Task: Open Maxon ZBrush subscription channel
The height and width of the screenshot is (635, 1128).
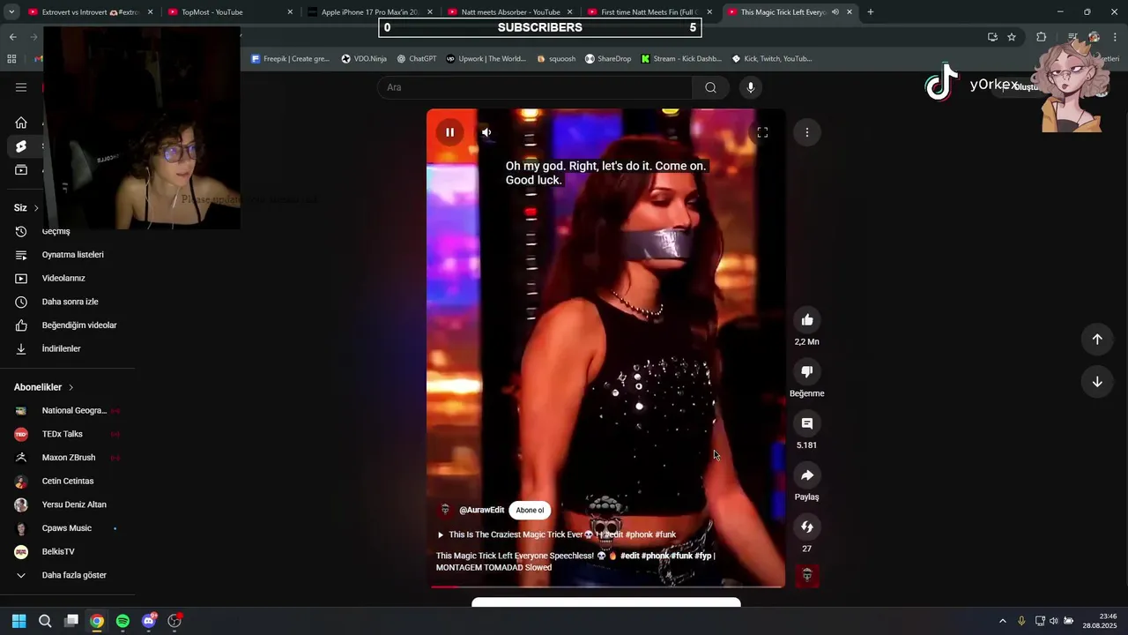Action: pyautogui.click(x=67, y=458)
